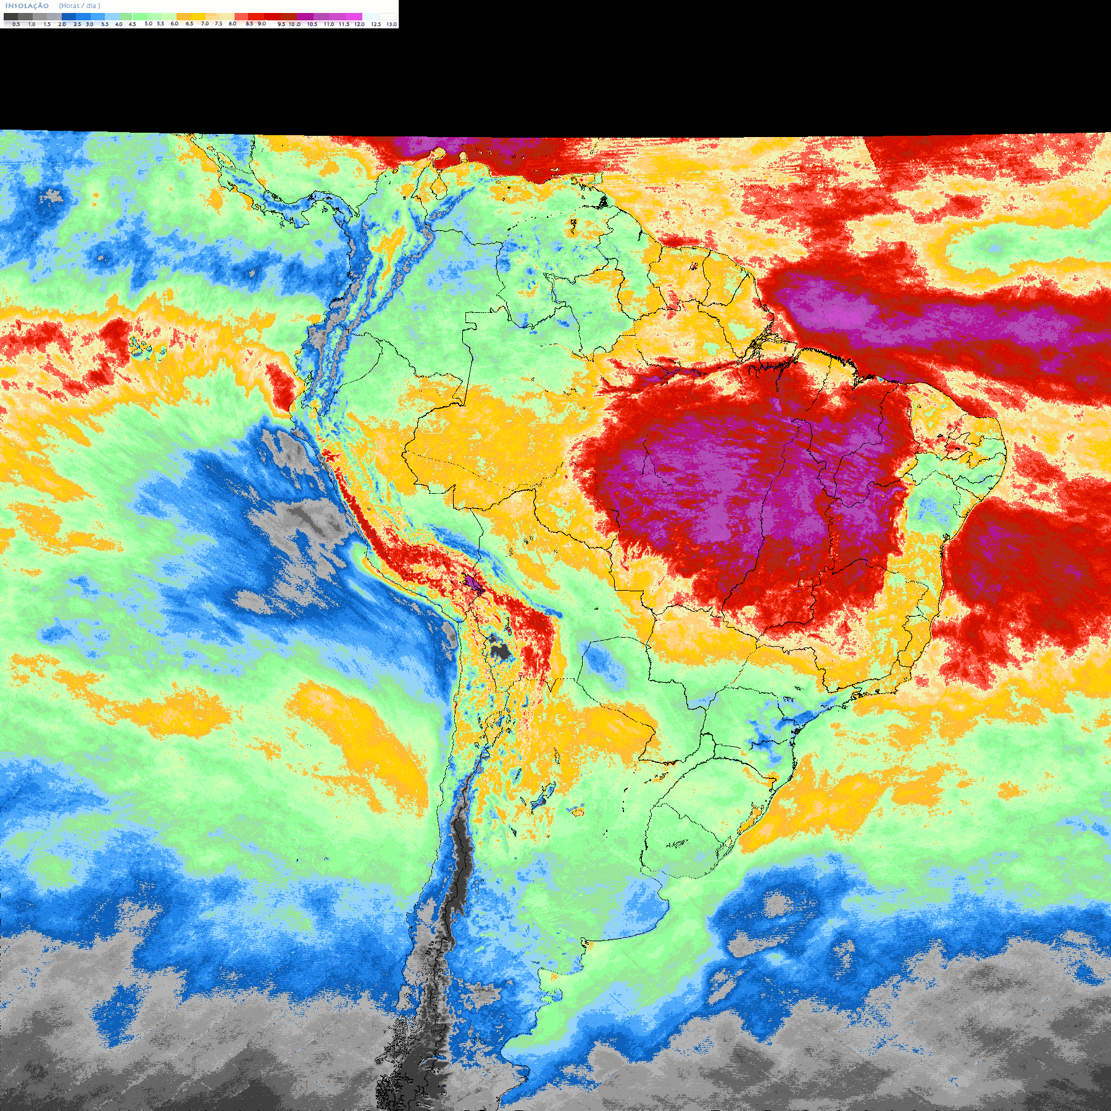Select the white swatch above 13.0
Screen dimensions: 1111x1111
coord(388,17)
